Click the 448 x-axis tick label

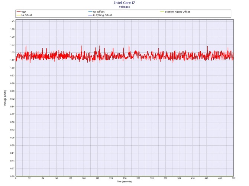click(206, 178)
